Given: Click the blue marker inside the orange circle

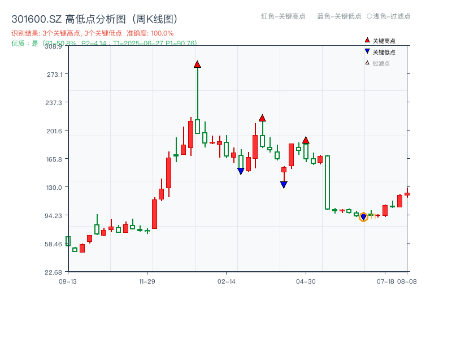Looking at the screenshot, I should click(363, 216).
